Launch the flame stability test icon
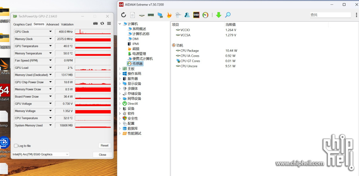The height and width of the screenshot is (176, 359). pyautogui.click(x=169, y=15)
